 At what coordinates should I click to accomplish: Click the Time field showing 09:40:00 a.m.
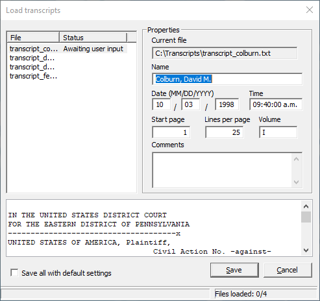coord(276,104)
